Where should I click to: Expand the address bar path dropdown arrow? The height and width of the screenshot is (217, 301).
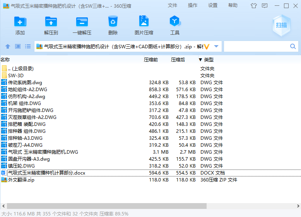[216, 46]
